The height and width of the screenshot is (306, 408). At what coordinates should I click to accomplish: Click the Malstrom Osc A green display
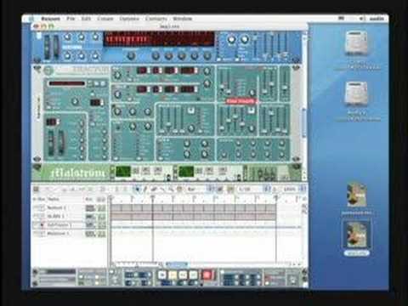123,172
